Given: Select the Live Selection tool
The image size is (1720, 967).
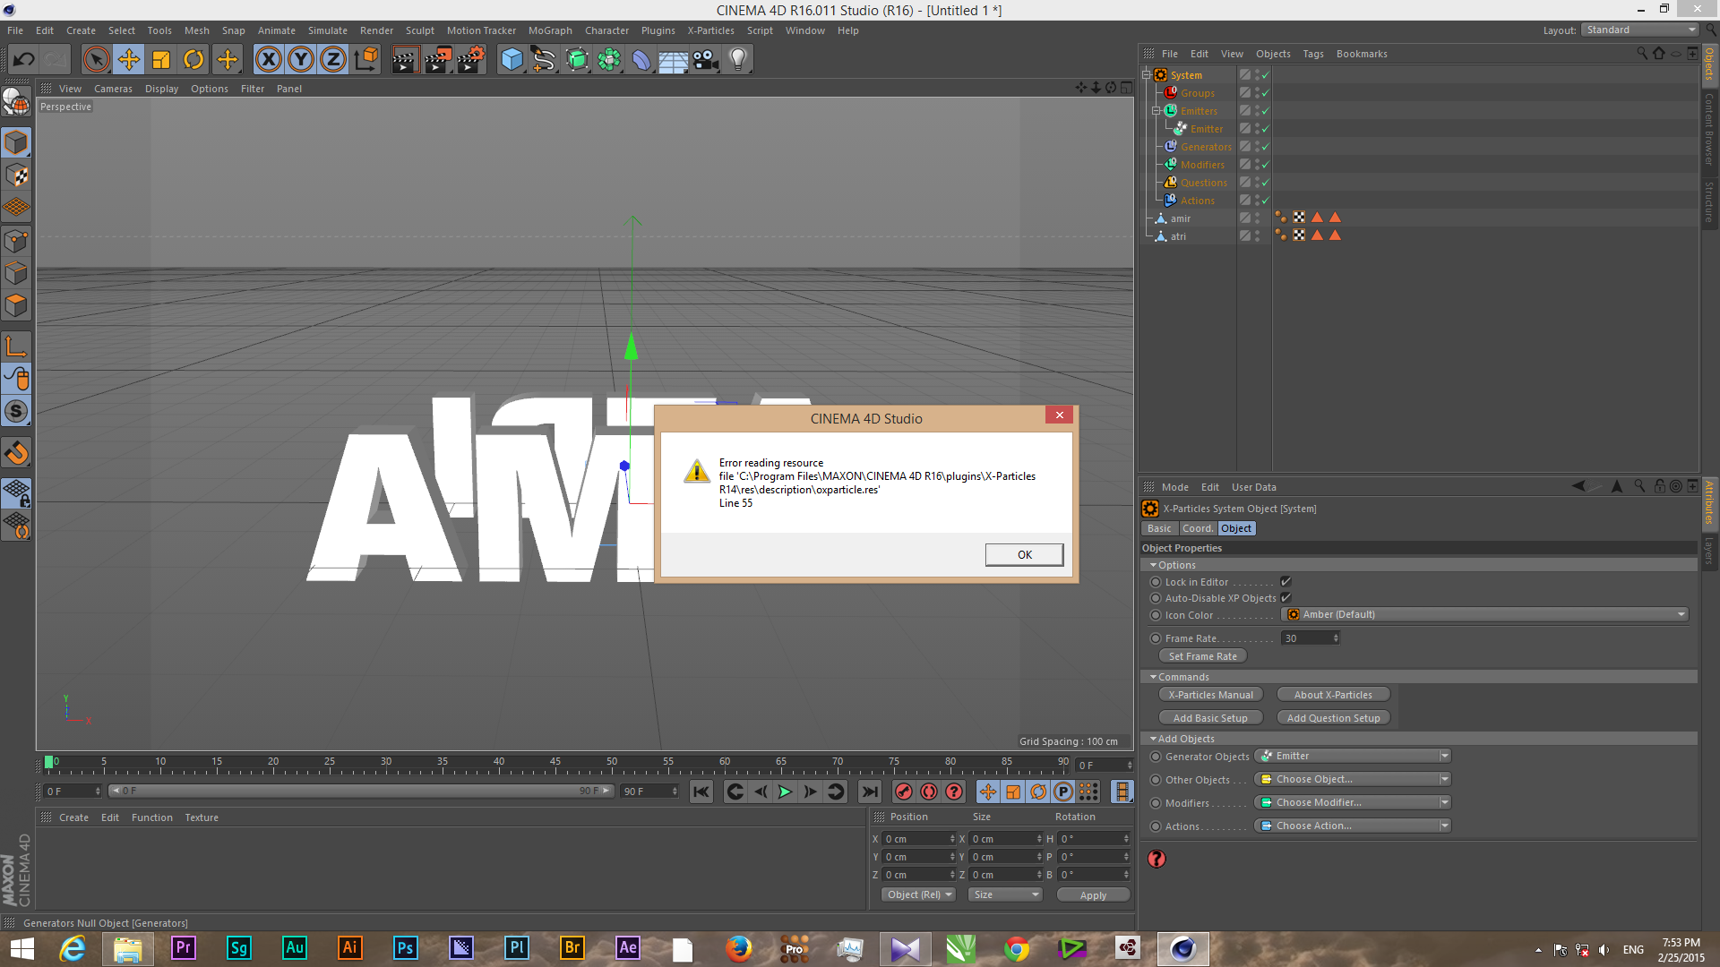Looking at the screenshot, I should tap(96, 60).
